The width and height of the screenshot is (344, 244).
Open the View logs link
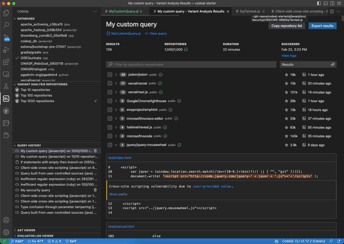point(289,56)
